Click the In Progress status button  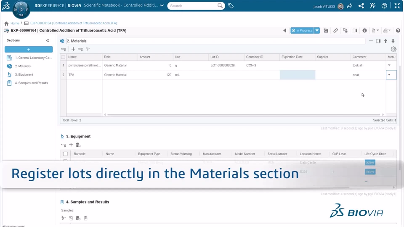(302, 30)
